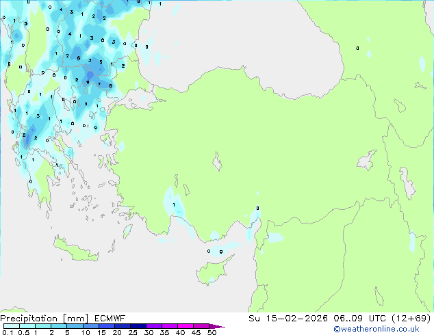
Task: Click the 0.1–0.5 mm legend color swatch
Action: [x=12, y=326]
